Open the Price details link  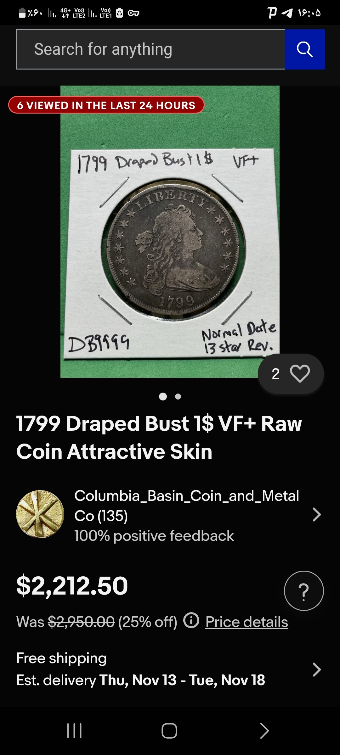pos(247,622)
